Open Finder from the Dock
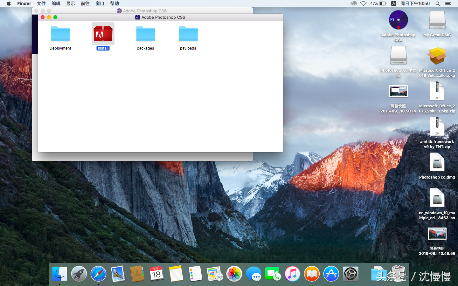The height and width of the screenshot is (286, 458). (x=59, y=274)
